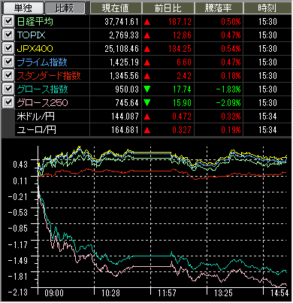293x303 pixels.
Task: Disable the プライム指数 checkbox
Action: point(8,62)
